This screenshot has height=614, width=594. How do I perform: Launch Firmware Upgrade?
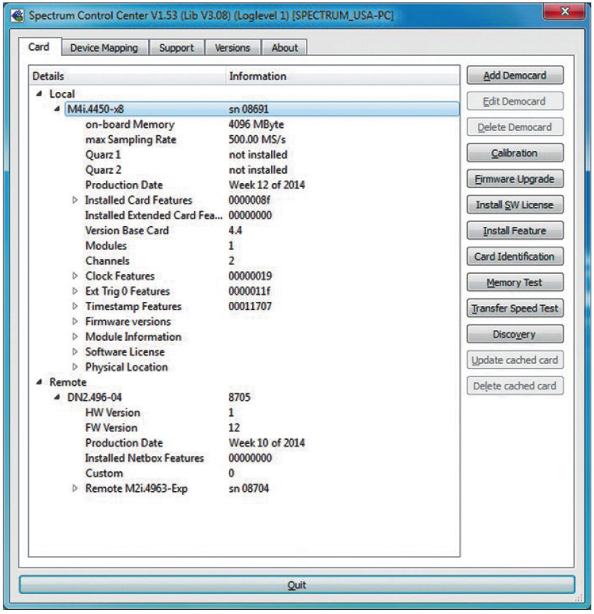pyautogui.click(x=515, y=178)
